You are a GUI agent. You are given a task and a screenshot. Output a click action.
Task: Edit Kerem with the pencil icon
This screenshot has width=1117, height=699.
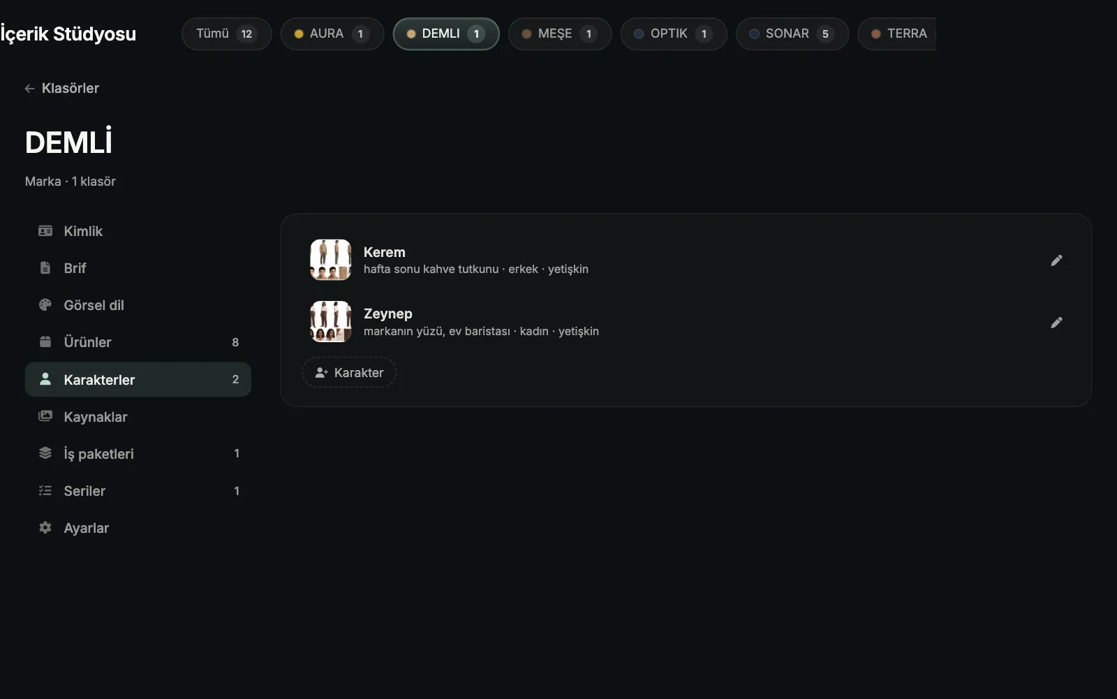click(1056, 260)
